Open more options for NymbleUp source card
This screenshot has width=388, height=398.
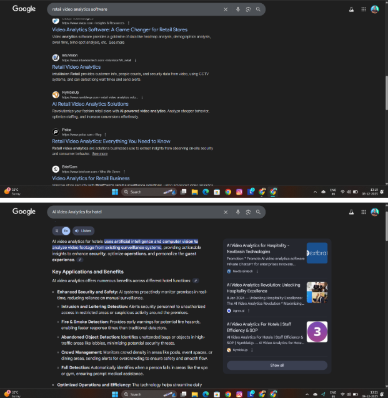252,350
